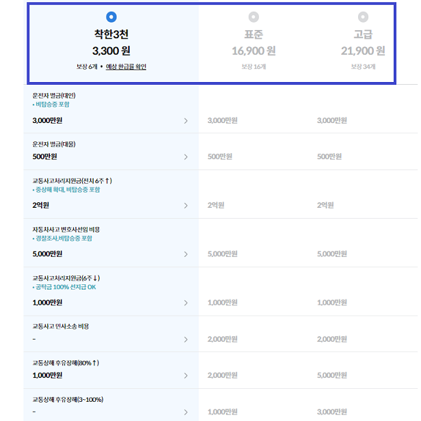Click 고급 column 3,000만원 for 후유장해(3~100%)
421x421 pixels.
point(332,412)
